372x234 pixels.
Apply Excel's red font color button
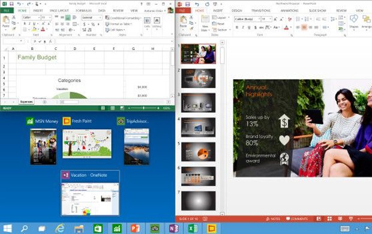coord(43,29)
